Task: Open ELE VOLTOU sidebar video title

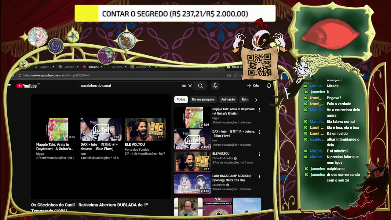Action: tap(221, 154)
